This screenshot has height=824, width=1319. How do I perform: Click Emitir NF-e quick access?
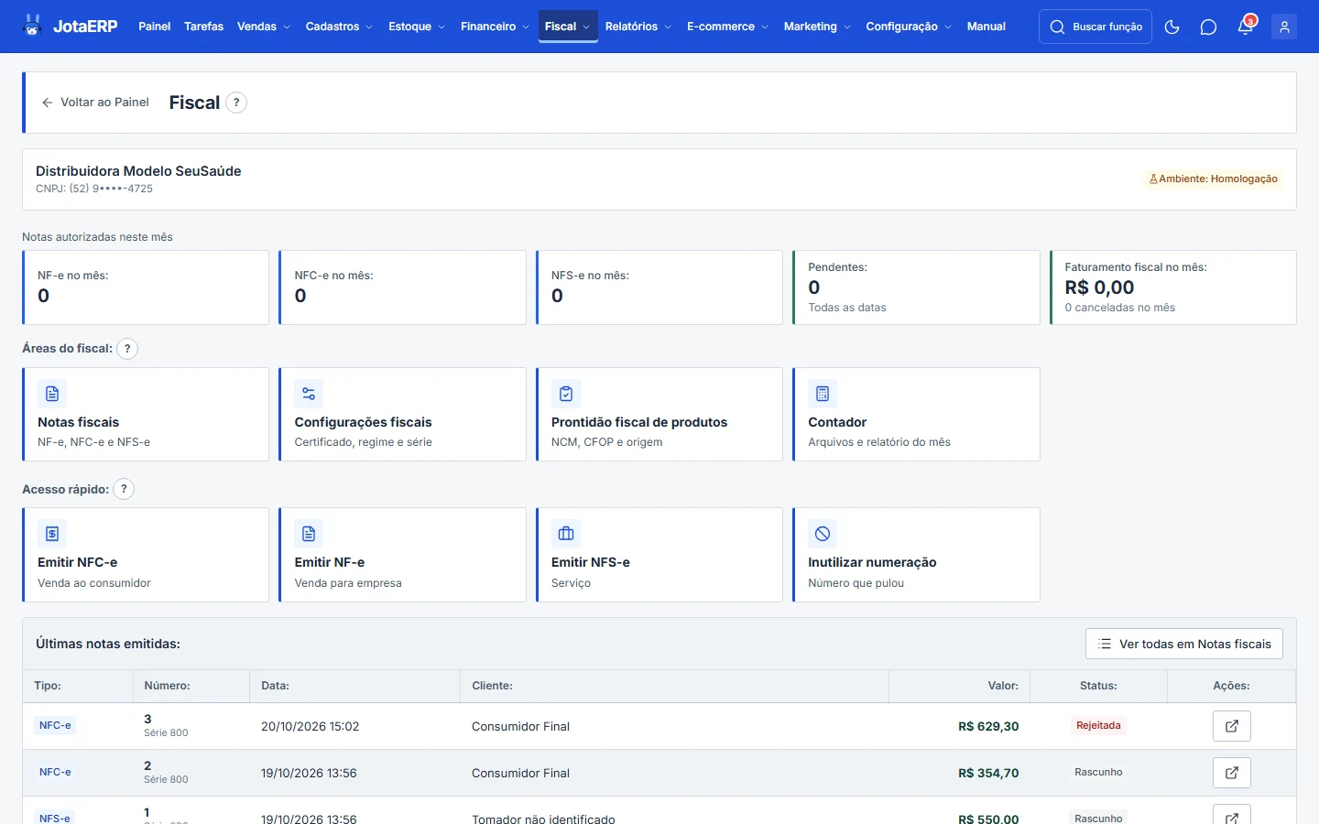(402, 555)
